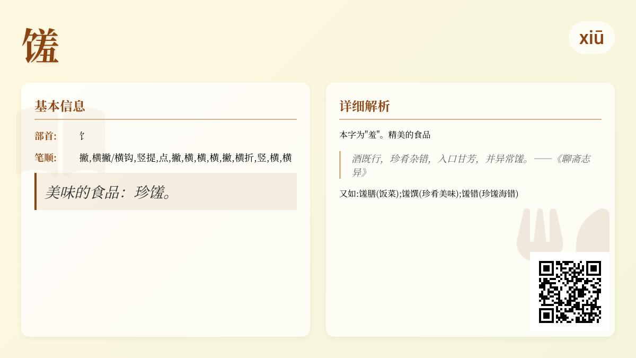
Task: Click the 聊斋志异 quotation block
Action: coord(471,165)
